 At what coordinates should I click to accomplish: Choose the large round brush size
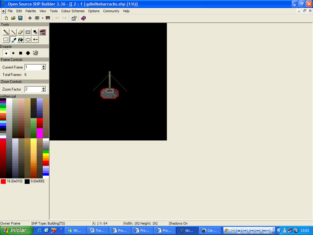[x=28, y=53]
